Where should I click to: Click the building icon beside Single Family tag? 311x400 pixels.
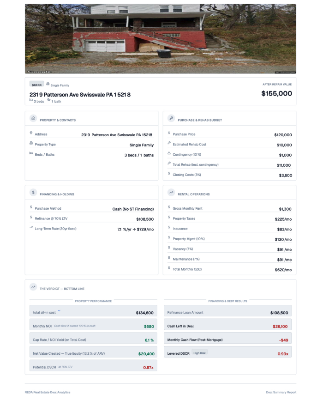pos(48,84)
